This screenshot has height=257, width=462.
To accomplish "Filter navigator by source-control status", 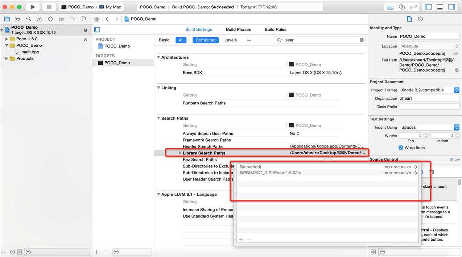I will 20,252.
